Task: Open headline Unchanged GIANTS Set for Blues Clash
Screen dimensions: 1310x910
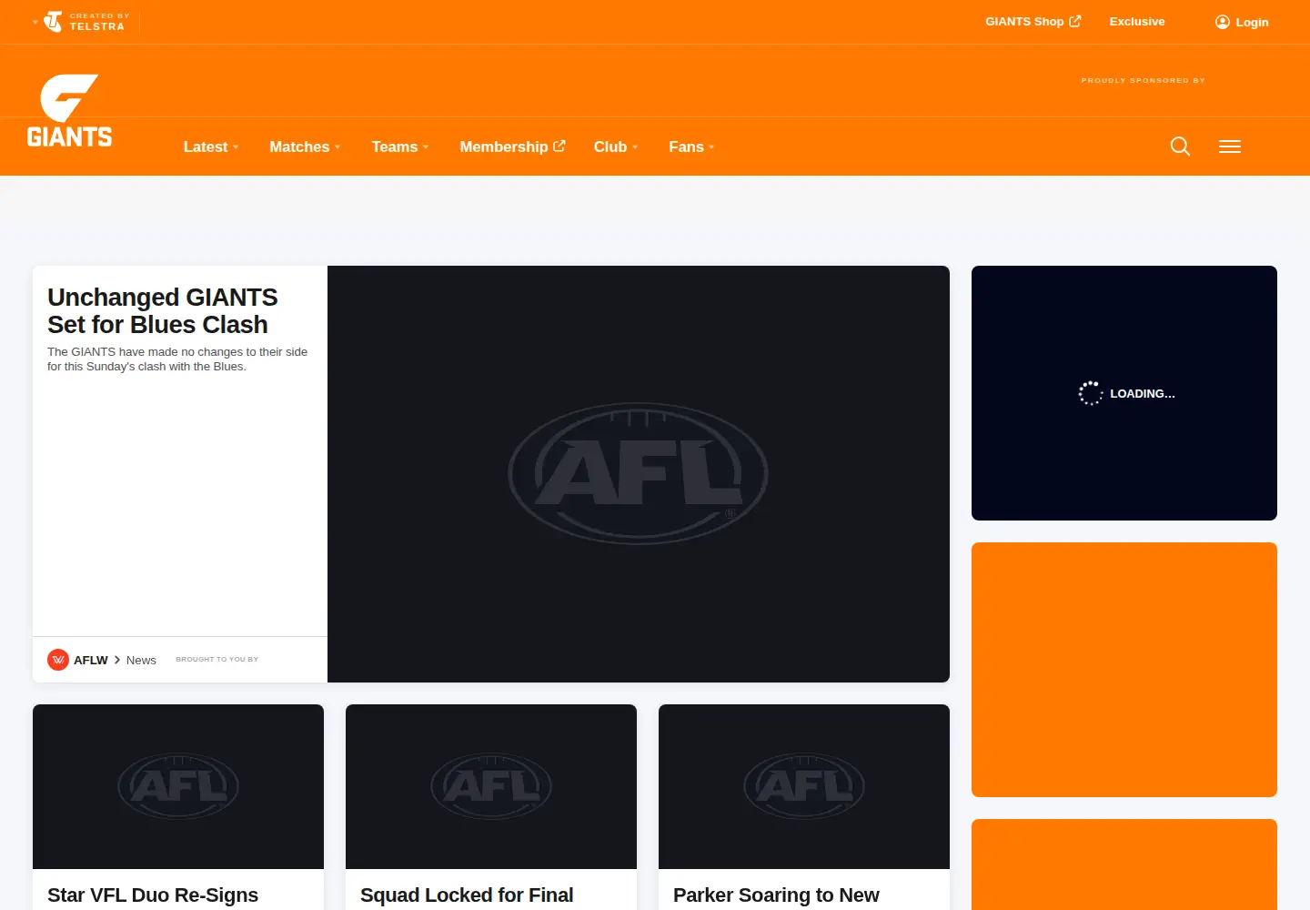Action: pyautogui.click(x=163, y=311)
